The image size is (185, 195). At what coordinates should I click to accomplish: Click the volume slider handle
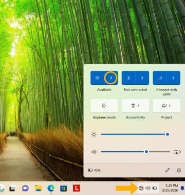147,152
